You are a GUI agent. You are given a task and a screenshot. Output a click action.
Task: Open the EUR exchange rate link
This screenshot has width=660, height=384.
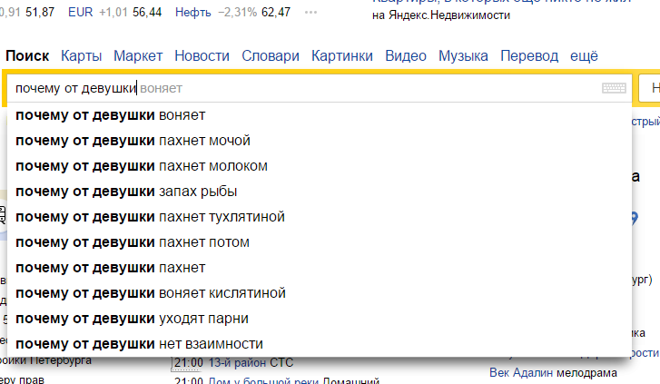81,12
